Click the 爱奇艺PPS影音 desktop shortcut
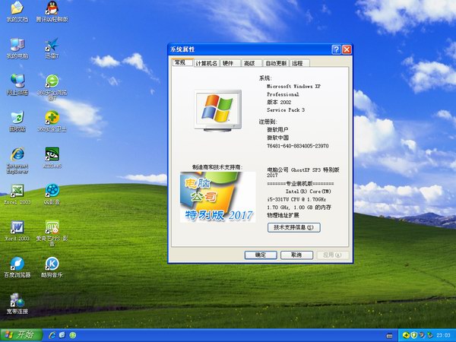 tap(52, 233)
